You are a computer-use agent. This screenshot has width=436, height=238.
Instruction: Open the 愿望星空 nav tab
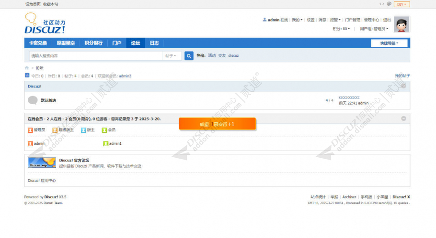[x=66, y=43]
